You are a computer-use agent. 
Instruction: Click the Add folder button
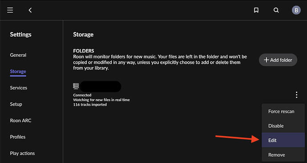coord(278,60)
